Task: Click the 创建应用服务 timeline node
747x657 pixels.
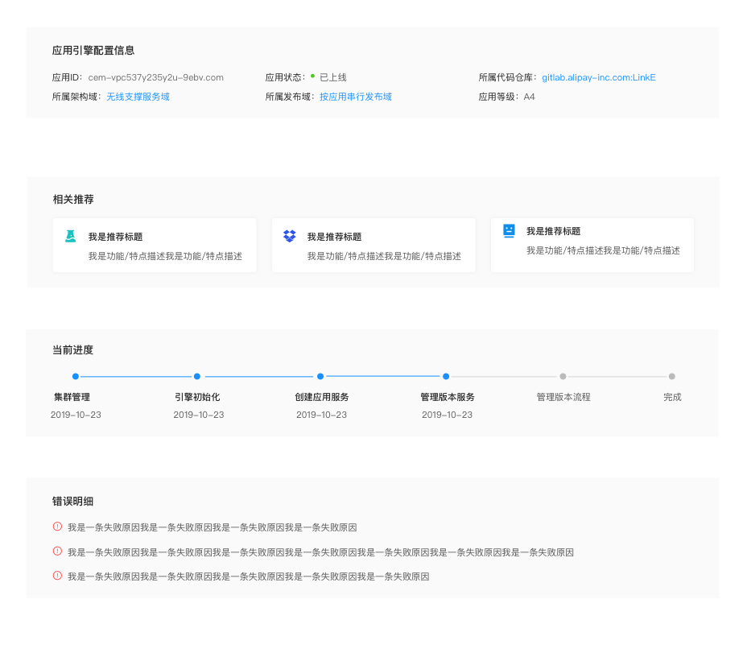Action: (x=320, y=375)
